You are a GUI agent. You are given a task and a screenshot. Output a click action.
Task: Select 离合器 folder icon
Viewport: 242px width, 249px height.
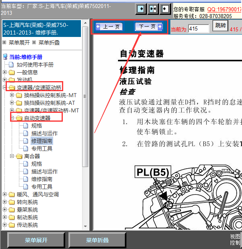[x=19, y=156]
